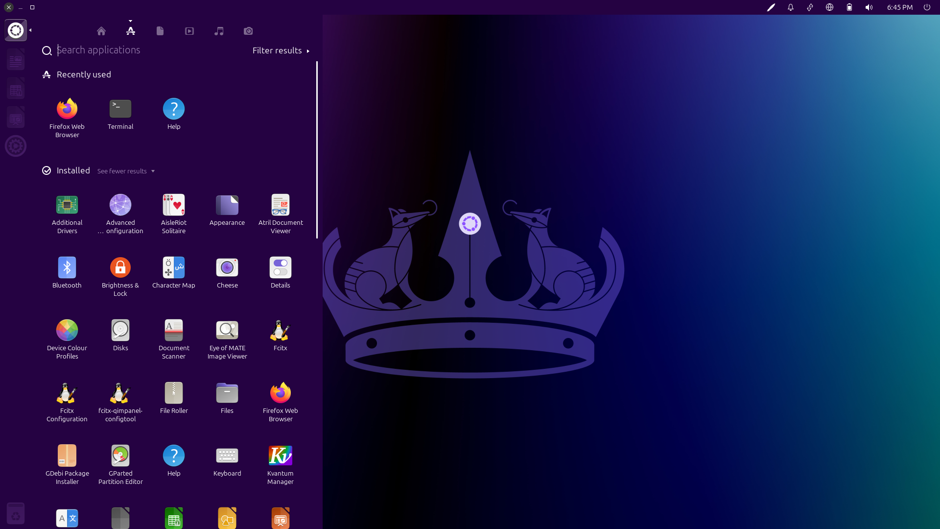Launch the Disks utility
940x529 pixels.
click(x=120, y=336)
